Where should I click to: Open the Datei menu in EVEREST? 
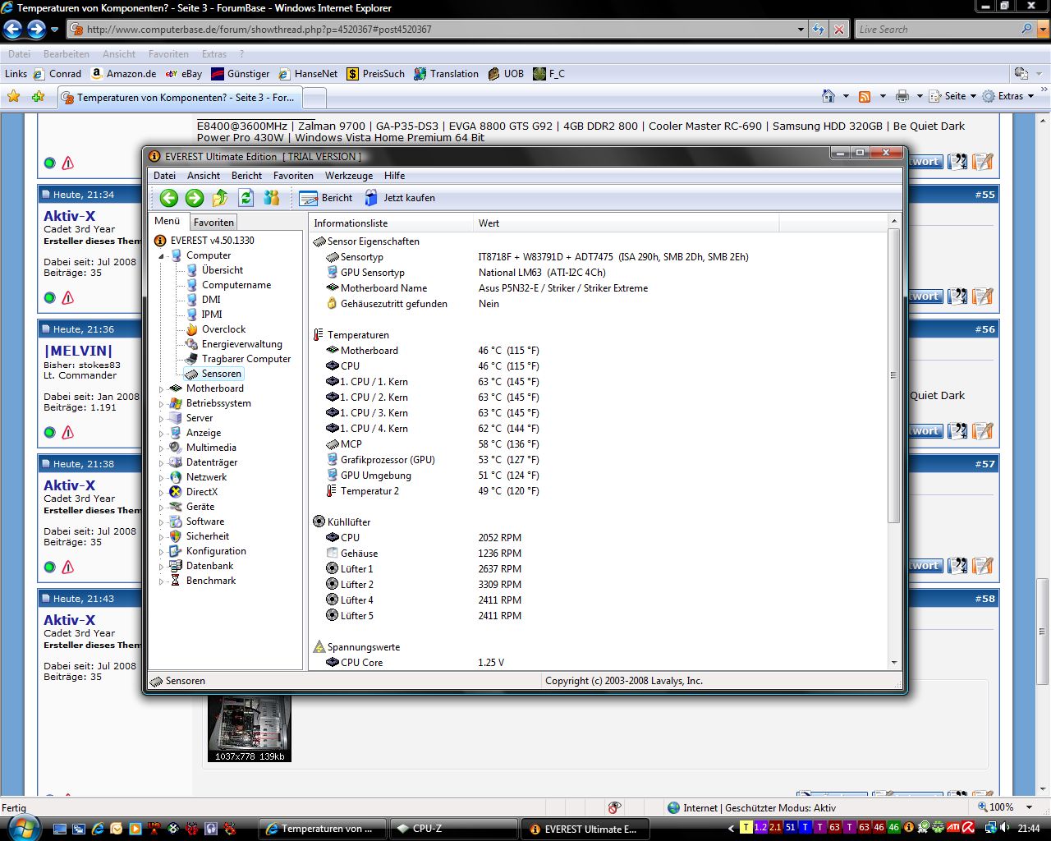164,176
